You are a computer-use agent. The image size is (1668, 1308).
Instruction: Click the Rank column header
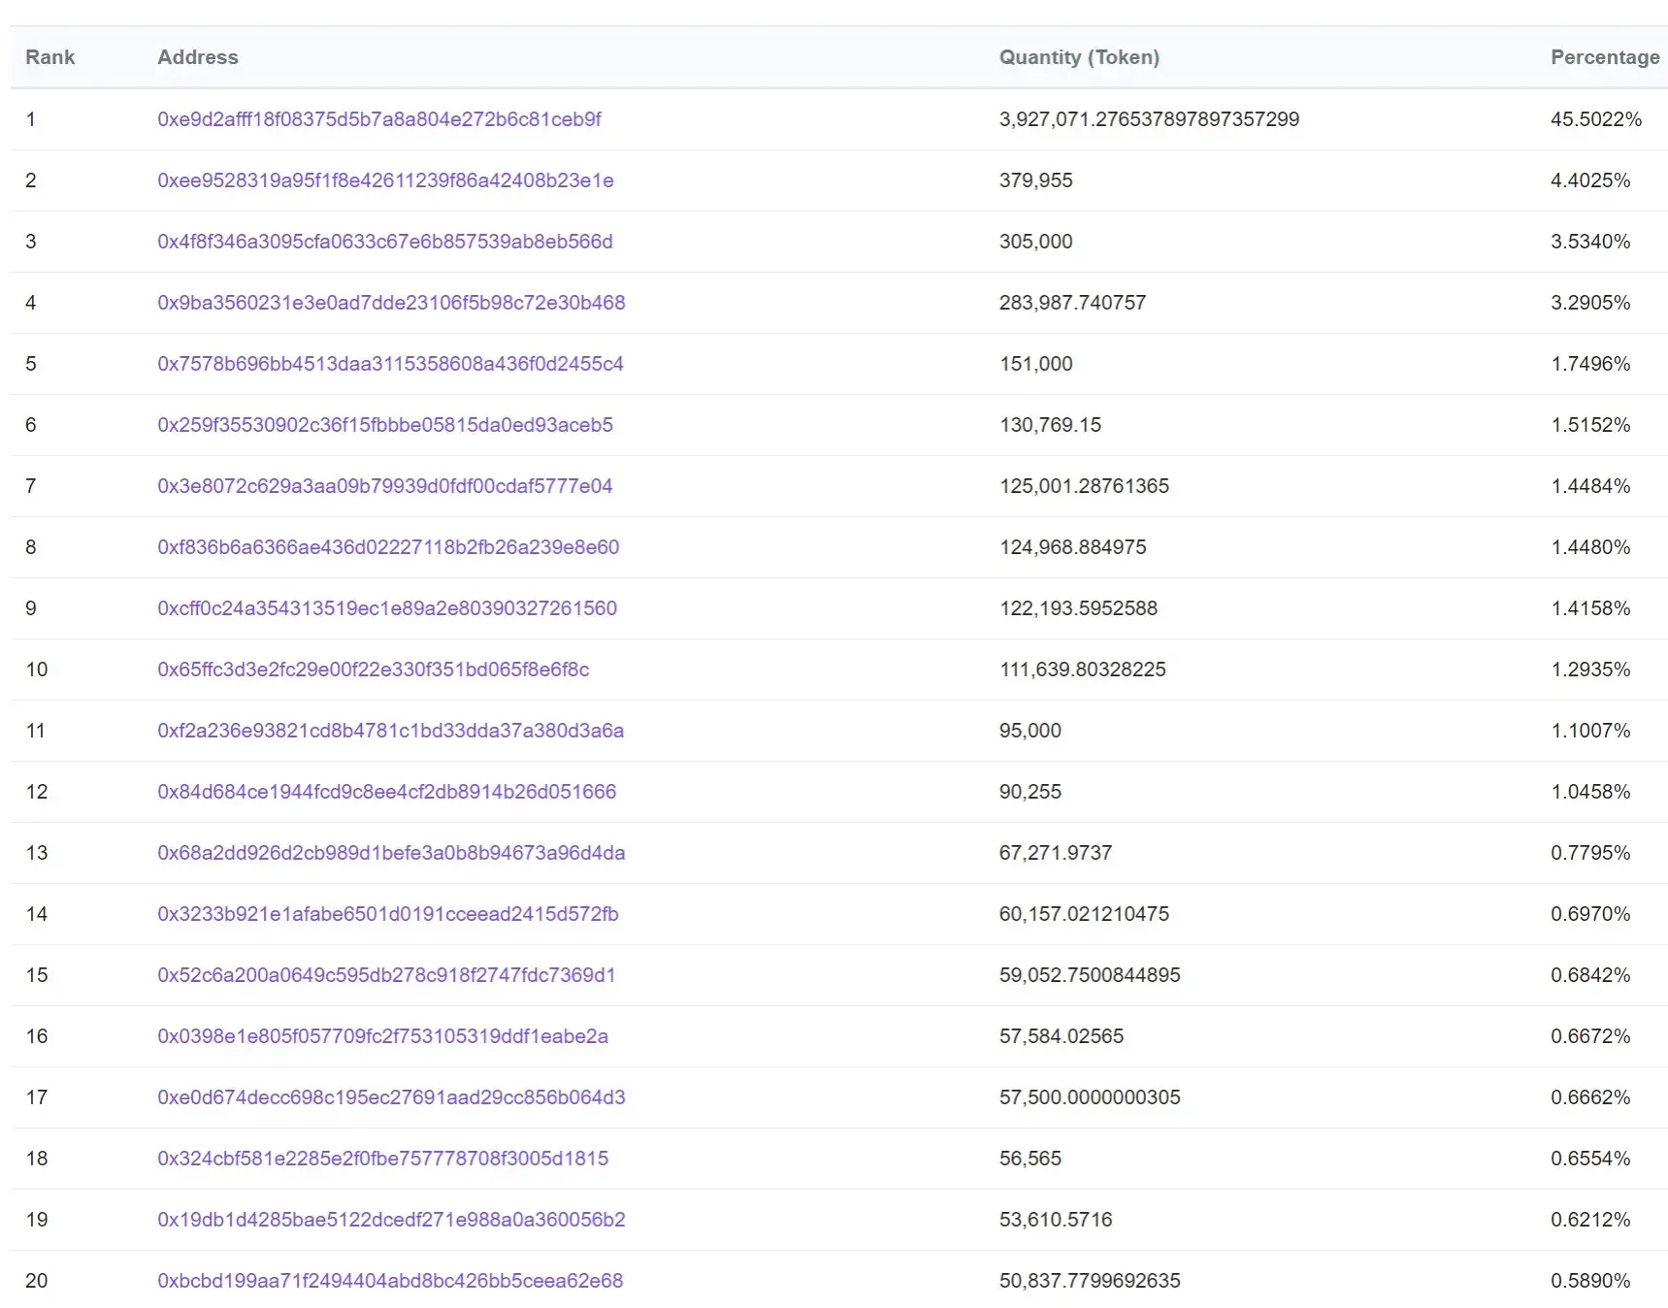(49, 57)
